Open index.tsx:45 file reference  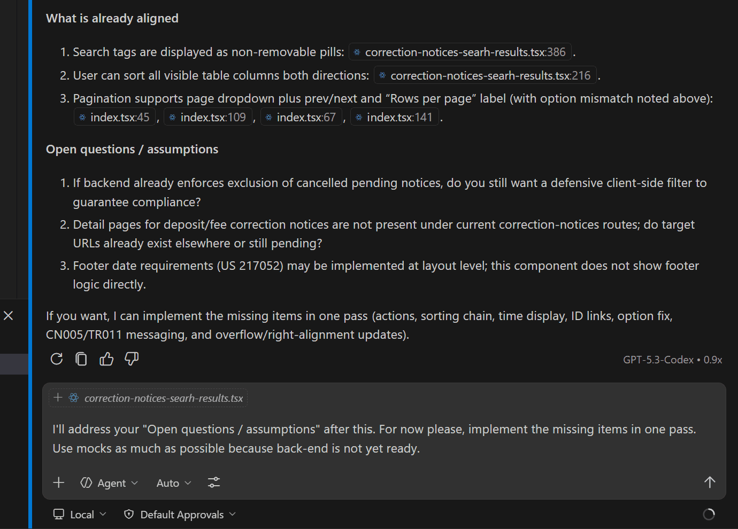tap(114, 117)
